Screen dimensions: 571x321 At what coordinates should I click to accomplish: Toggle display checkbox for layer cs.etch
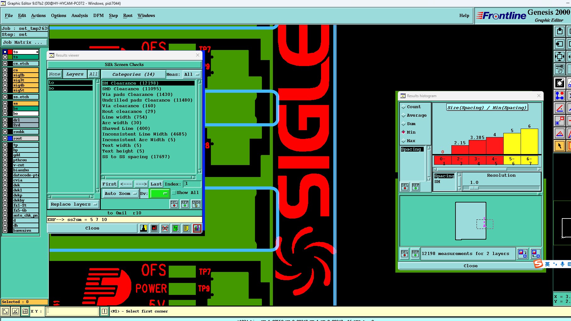coord(5,64)
